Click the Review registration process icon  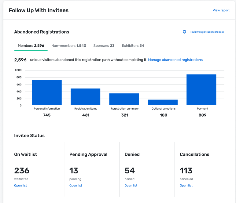point(184,32)
